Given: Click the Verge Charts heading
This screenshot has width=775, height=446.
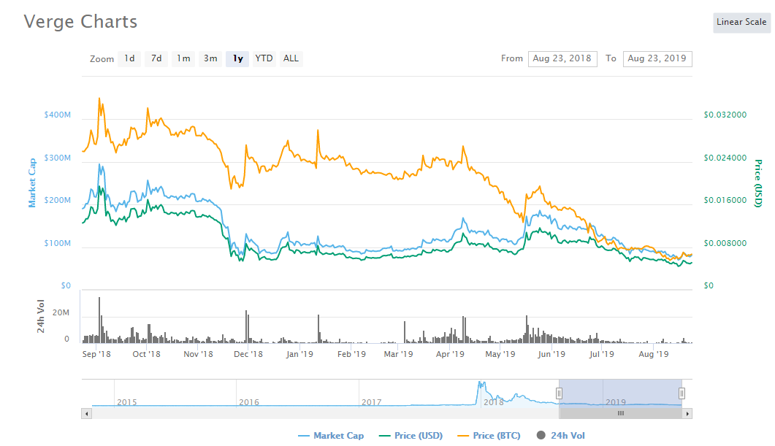Looking at the screenshot, I should pos(80,22).
